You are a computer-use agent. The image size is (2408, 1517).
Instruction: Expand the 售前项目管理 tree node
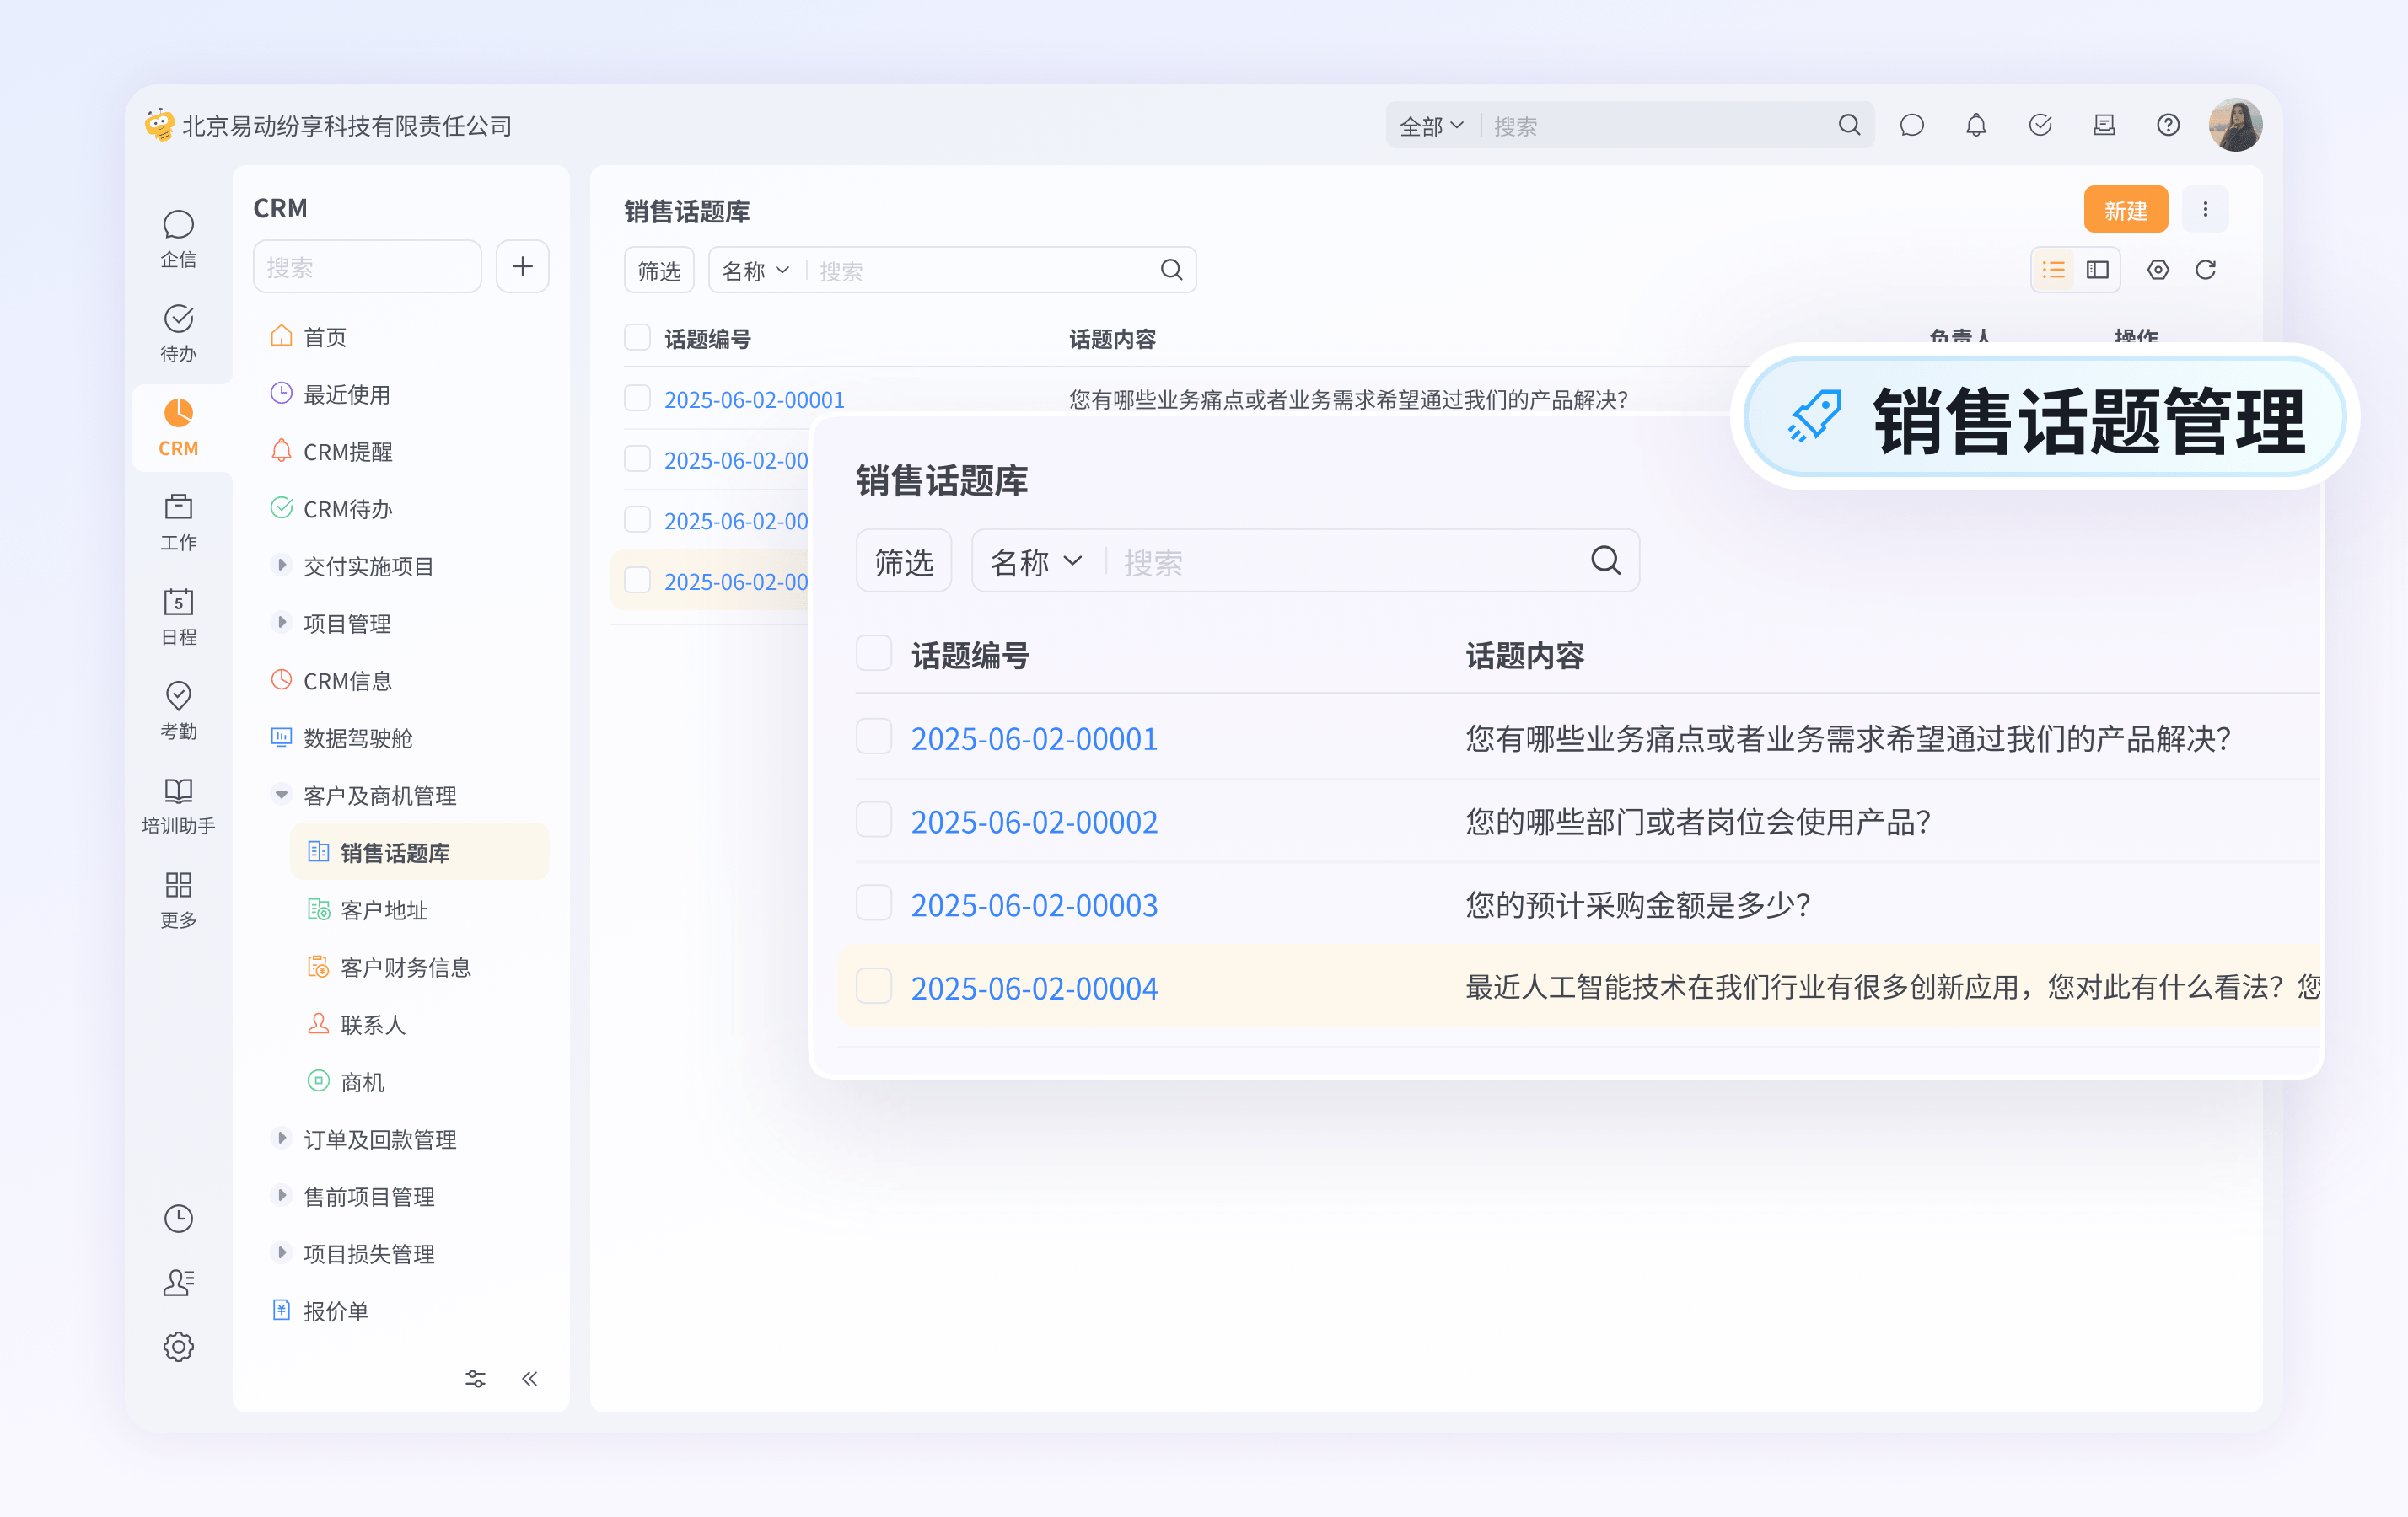pyautogui.click(x=282, y=1196)
